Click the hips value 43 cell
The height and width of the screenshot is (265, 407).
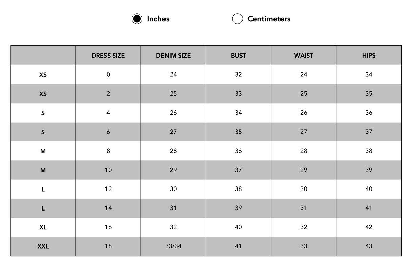point(369,246)
